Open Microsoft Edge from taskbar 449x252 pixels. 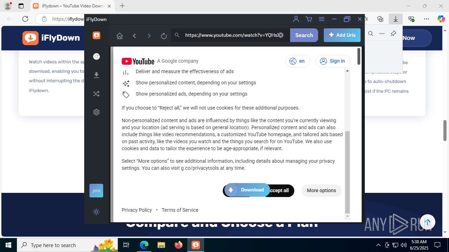[144, 245]
